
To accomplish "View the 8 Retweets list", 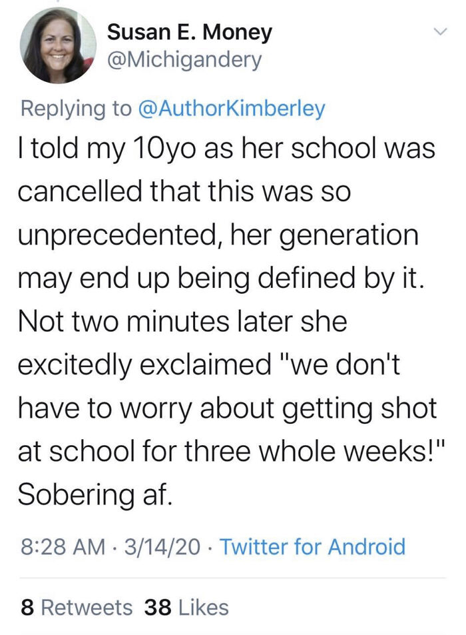I will click(x=76, y=607).
